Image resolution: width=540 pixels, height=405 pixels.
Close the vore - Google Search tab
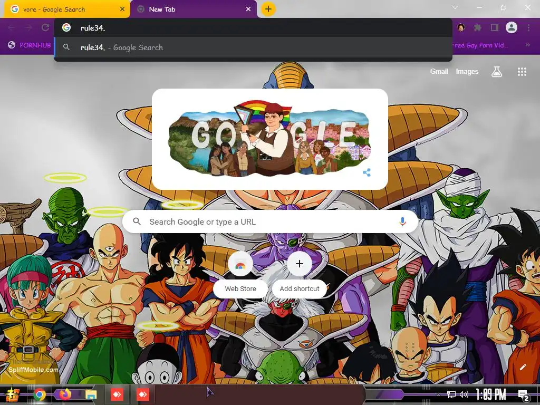[x=122, y=9]
